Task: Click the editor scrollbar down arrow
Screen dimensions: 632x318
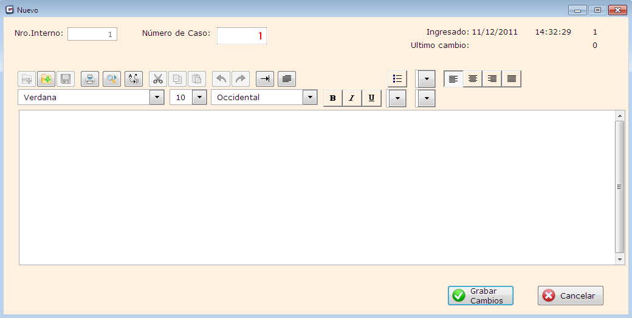Action: pos(620,259)
